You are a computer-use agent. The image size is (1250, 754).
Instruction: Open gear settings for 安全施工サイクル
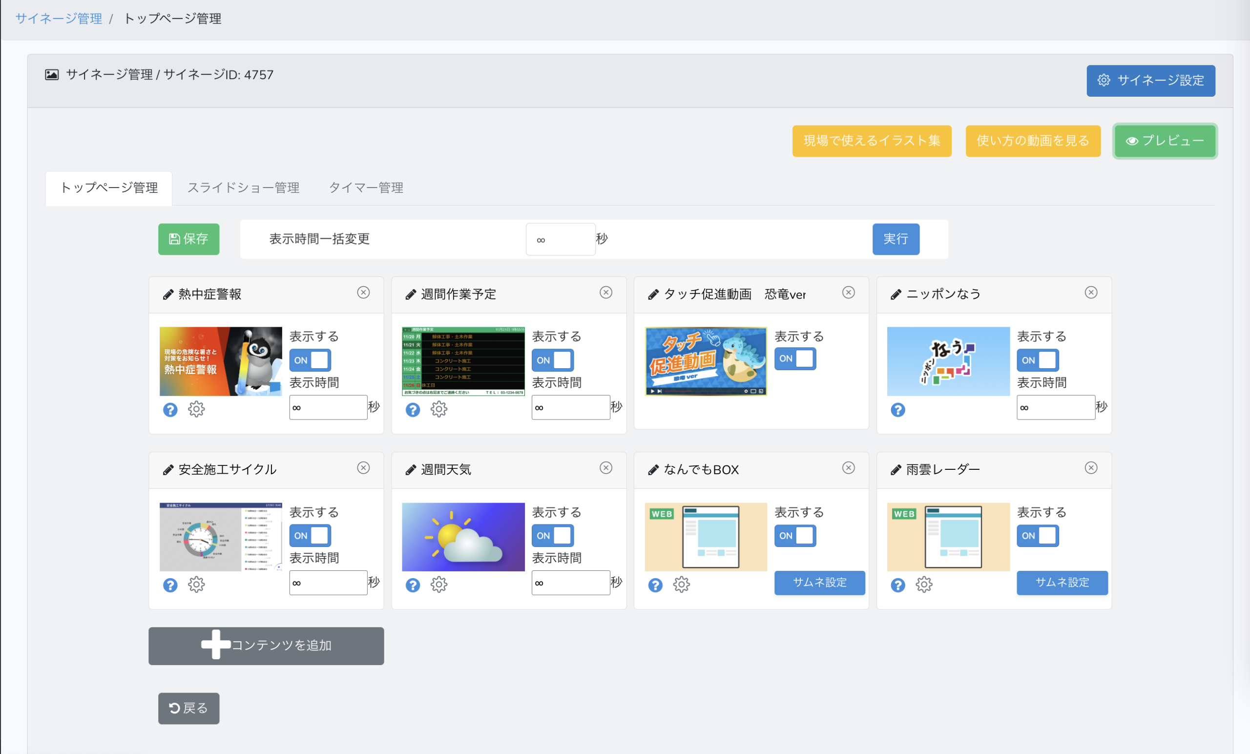[196, 585]
